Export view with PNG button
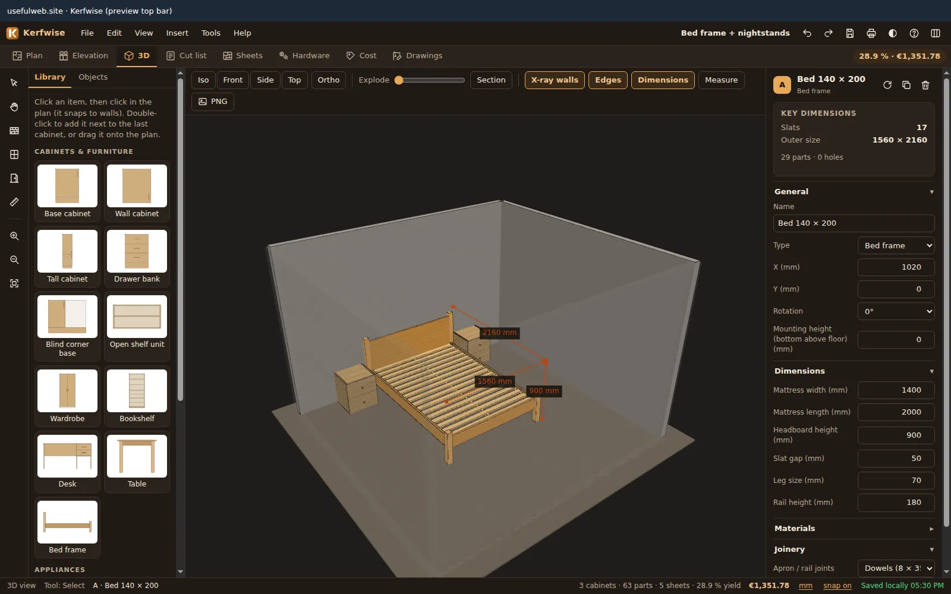Image resolution: width=951 pixels, height=594 pixels. point(213,102)
